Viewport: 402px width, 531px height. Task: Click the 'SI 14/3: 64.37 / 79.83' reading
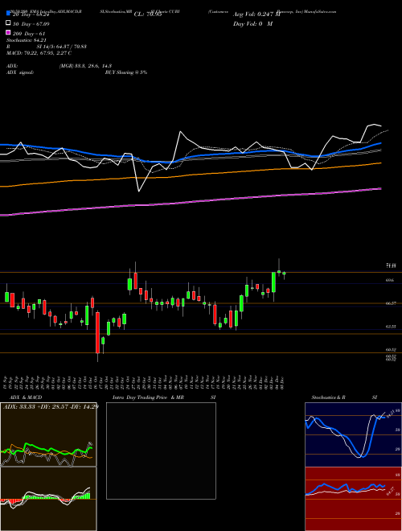point(62,47)
